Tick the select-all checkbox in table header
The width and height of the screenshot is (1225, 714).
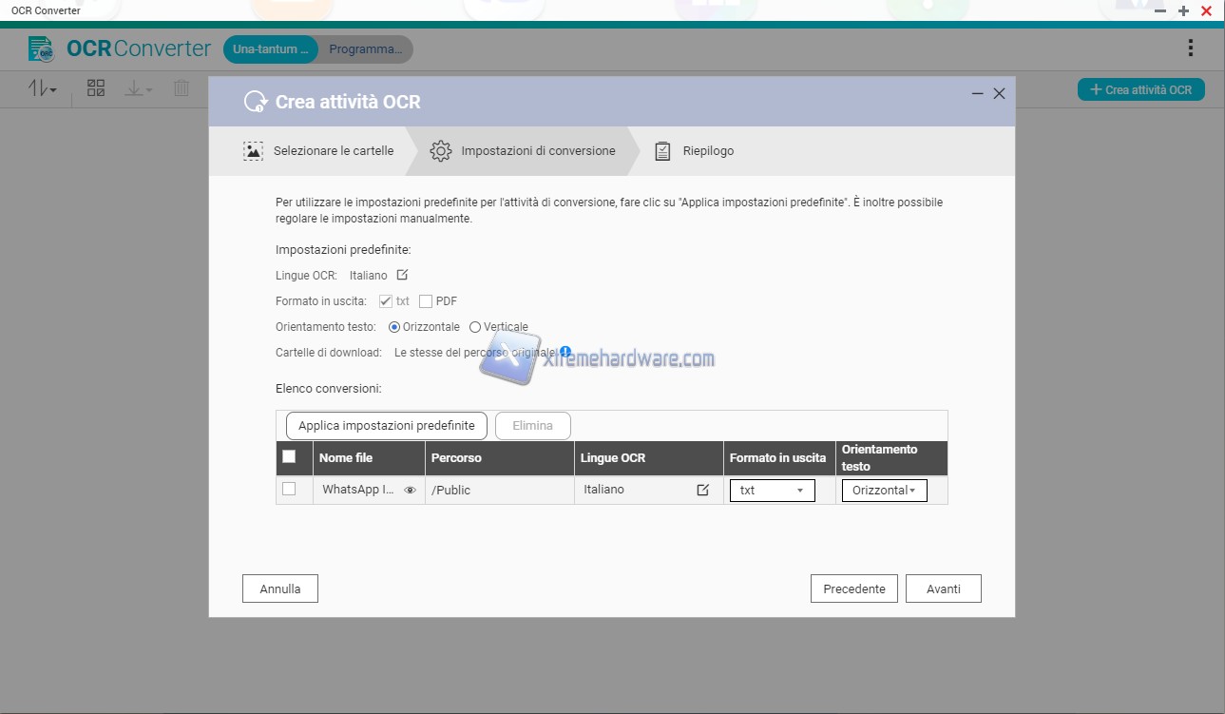click(289, 456)
